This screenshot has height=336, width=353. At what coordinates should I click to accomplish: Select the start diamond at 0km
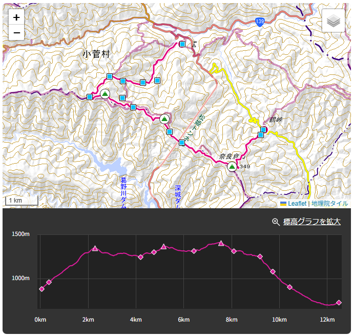41,289
